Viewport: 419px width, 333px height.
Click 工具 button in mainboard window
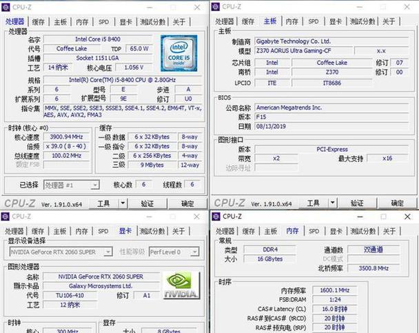(313, 203)
